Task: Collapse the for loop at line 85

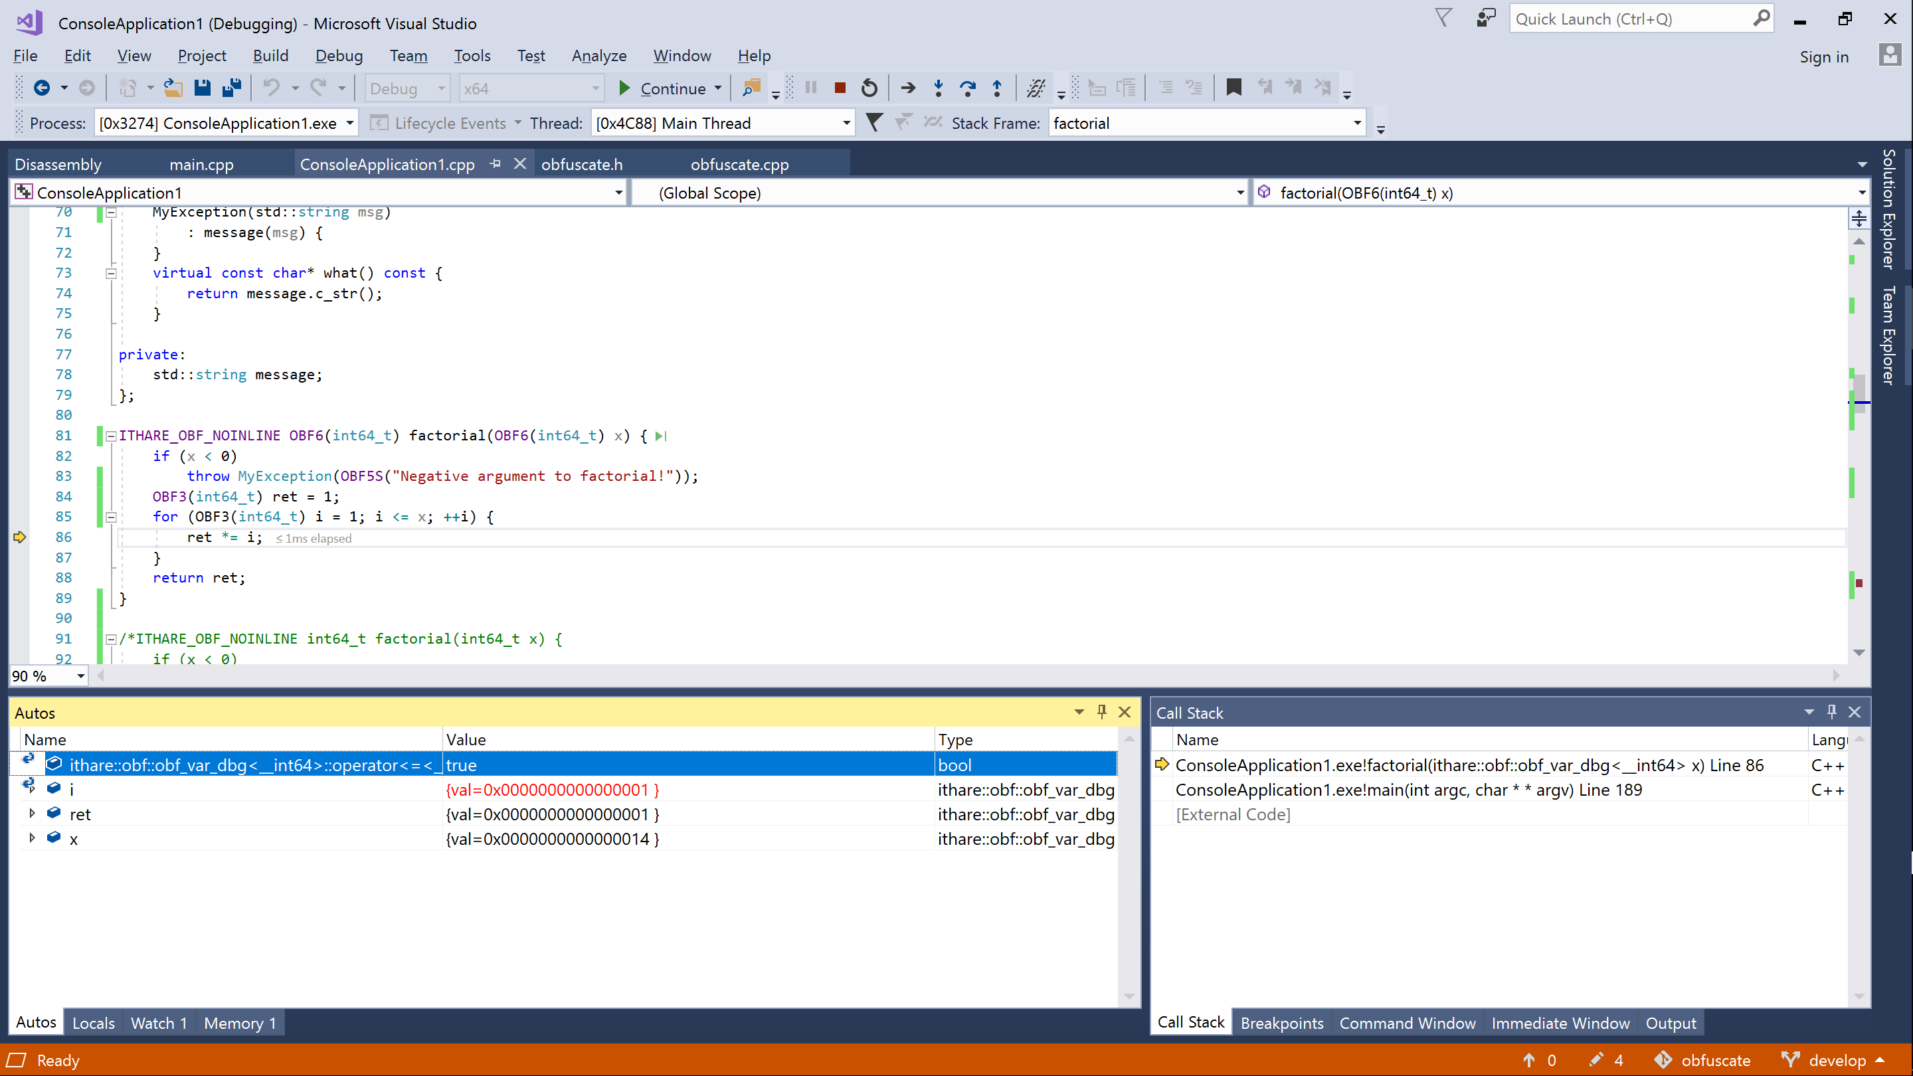Action: 111,517
